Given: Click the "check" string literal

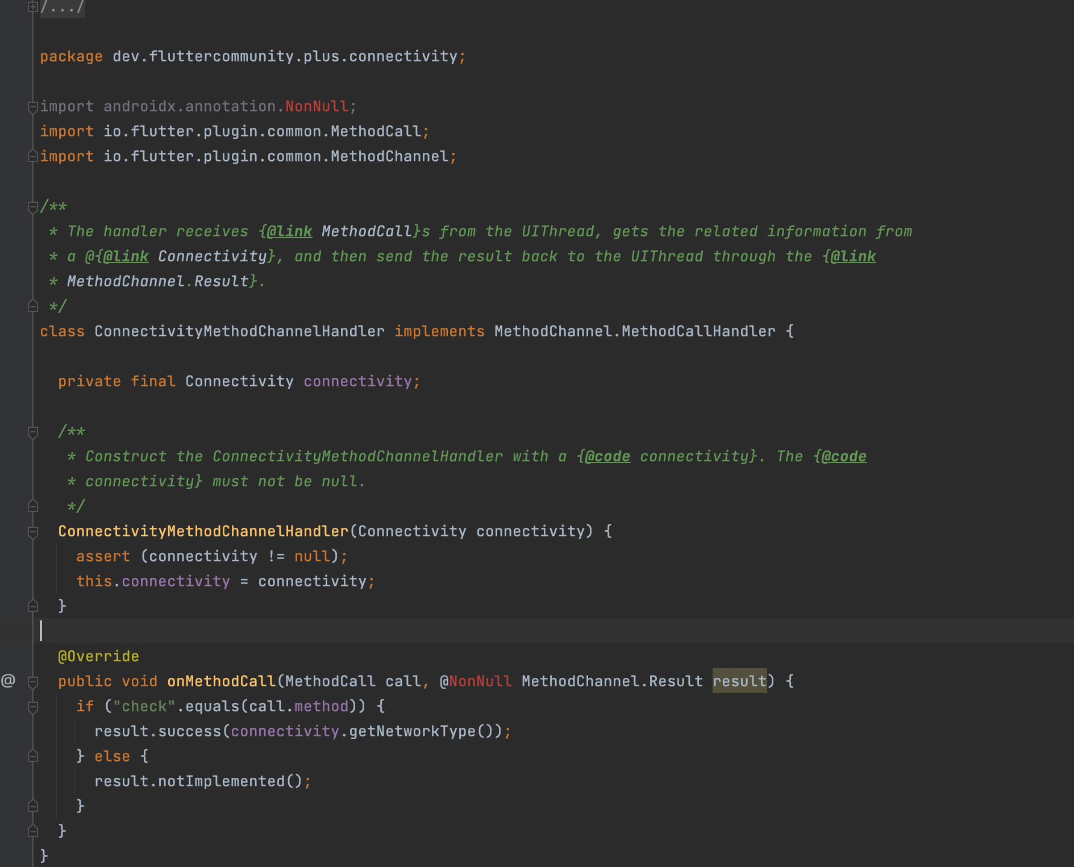Looking at the screenshot, I should tap(144, 706).
